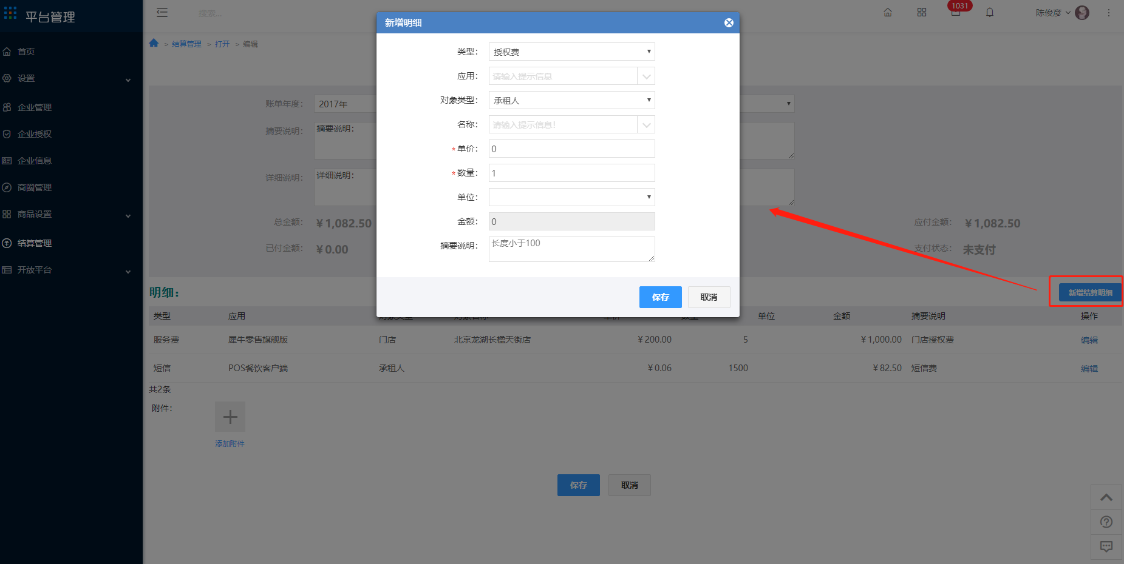Click the 数量 input field

point(571,173)
